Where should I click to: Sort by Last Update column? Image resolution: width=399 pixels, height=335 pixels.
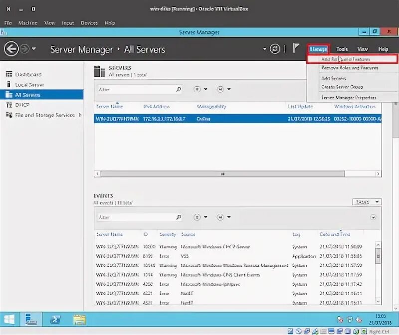pyautogui.click(x=300, y=107)
